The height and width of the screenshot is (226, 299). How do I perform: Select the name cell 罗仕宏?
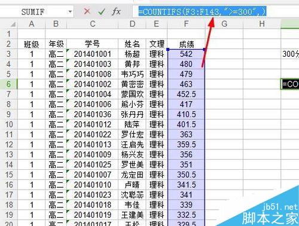(132, 135)
